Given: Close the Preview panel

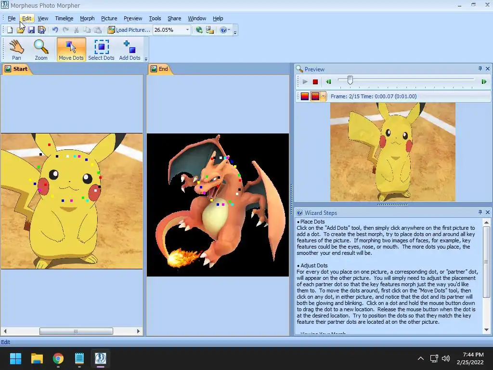Looking at the screenshot, I should (488, 68).
